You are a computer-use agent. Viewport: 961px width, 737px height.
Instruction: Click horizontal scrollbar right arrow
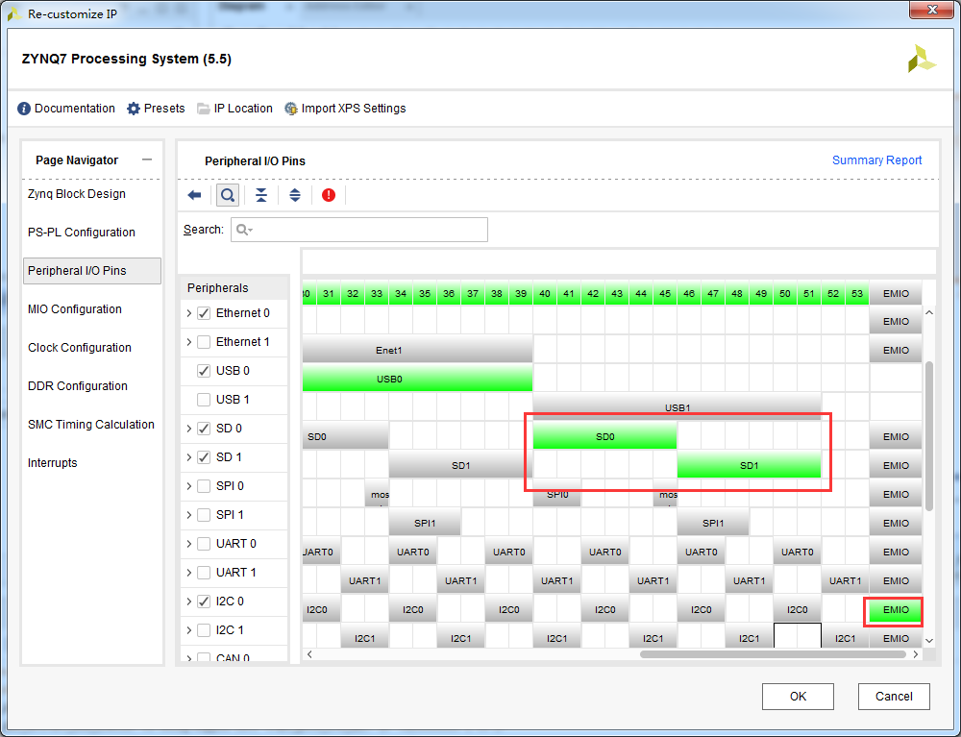pos(916,654)
